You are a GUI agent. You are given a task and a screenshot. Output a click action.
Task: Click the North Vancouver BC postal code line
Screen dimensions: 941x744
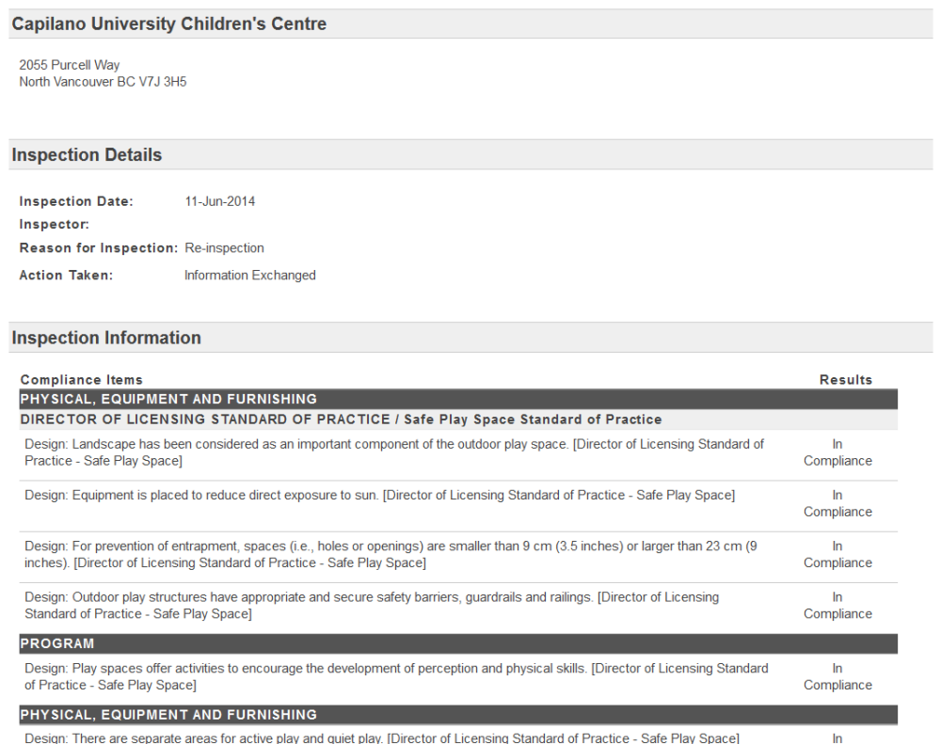pyautogui.click(x=103, y=82)
